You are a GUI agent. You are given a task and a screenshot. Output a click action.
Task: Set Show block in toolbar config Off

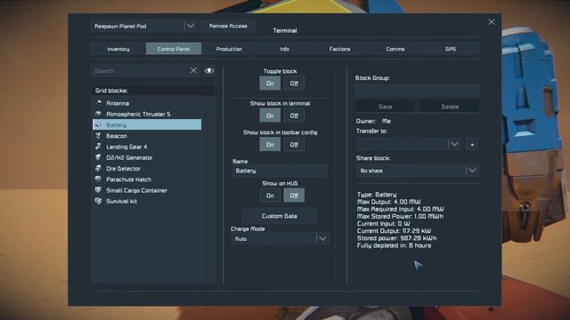[x=294, y=145]
